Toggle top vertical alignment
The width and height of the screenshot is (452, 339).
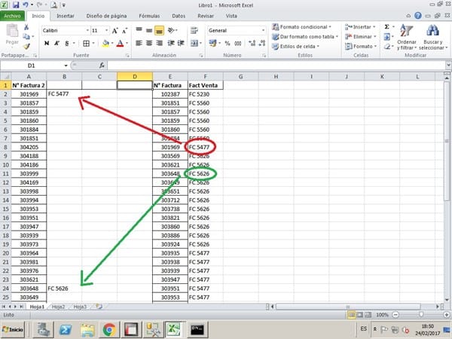coord(139,30)
